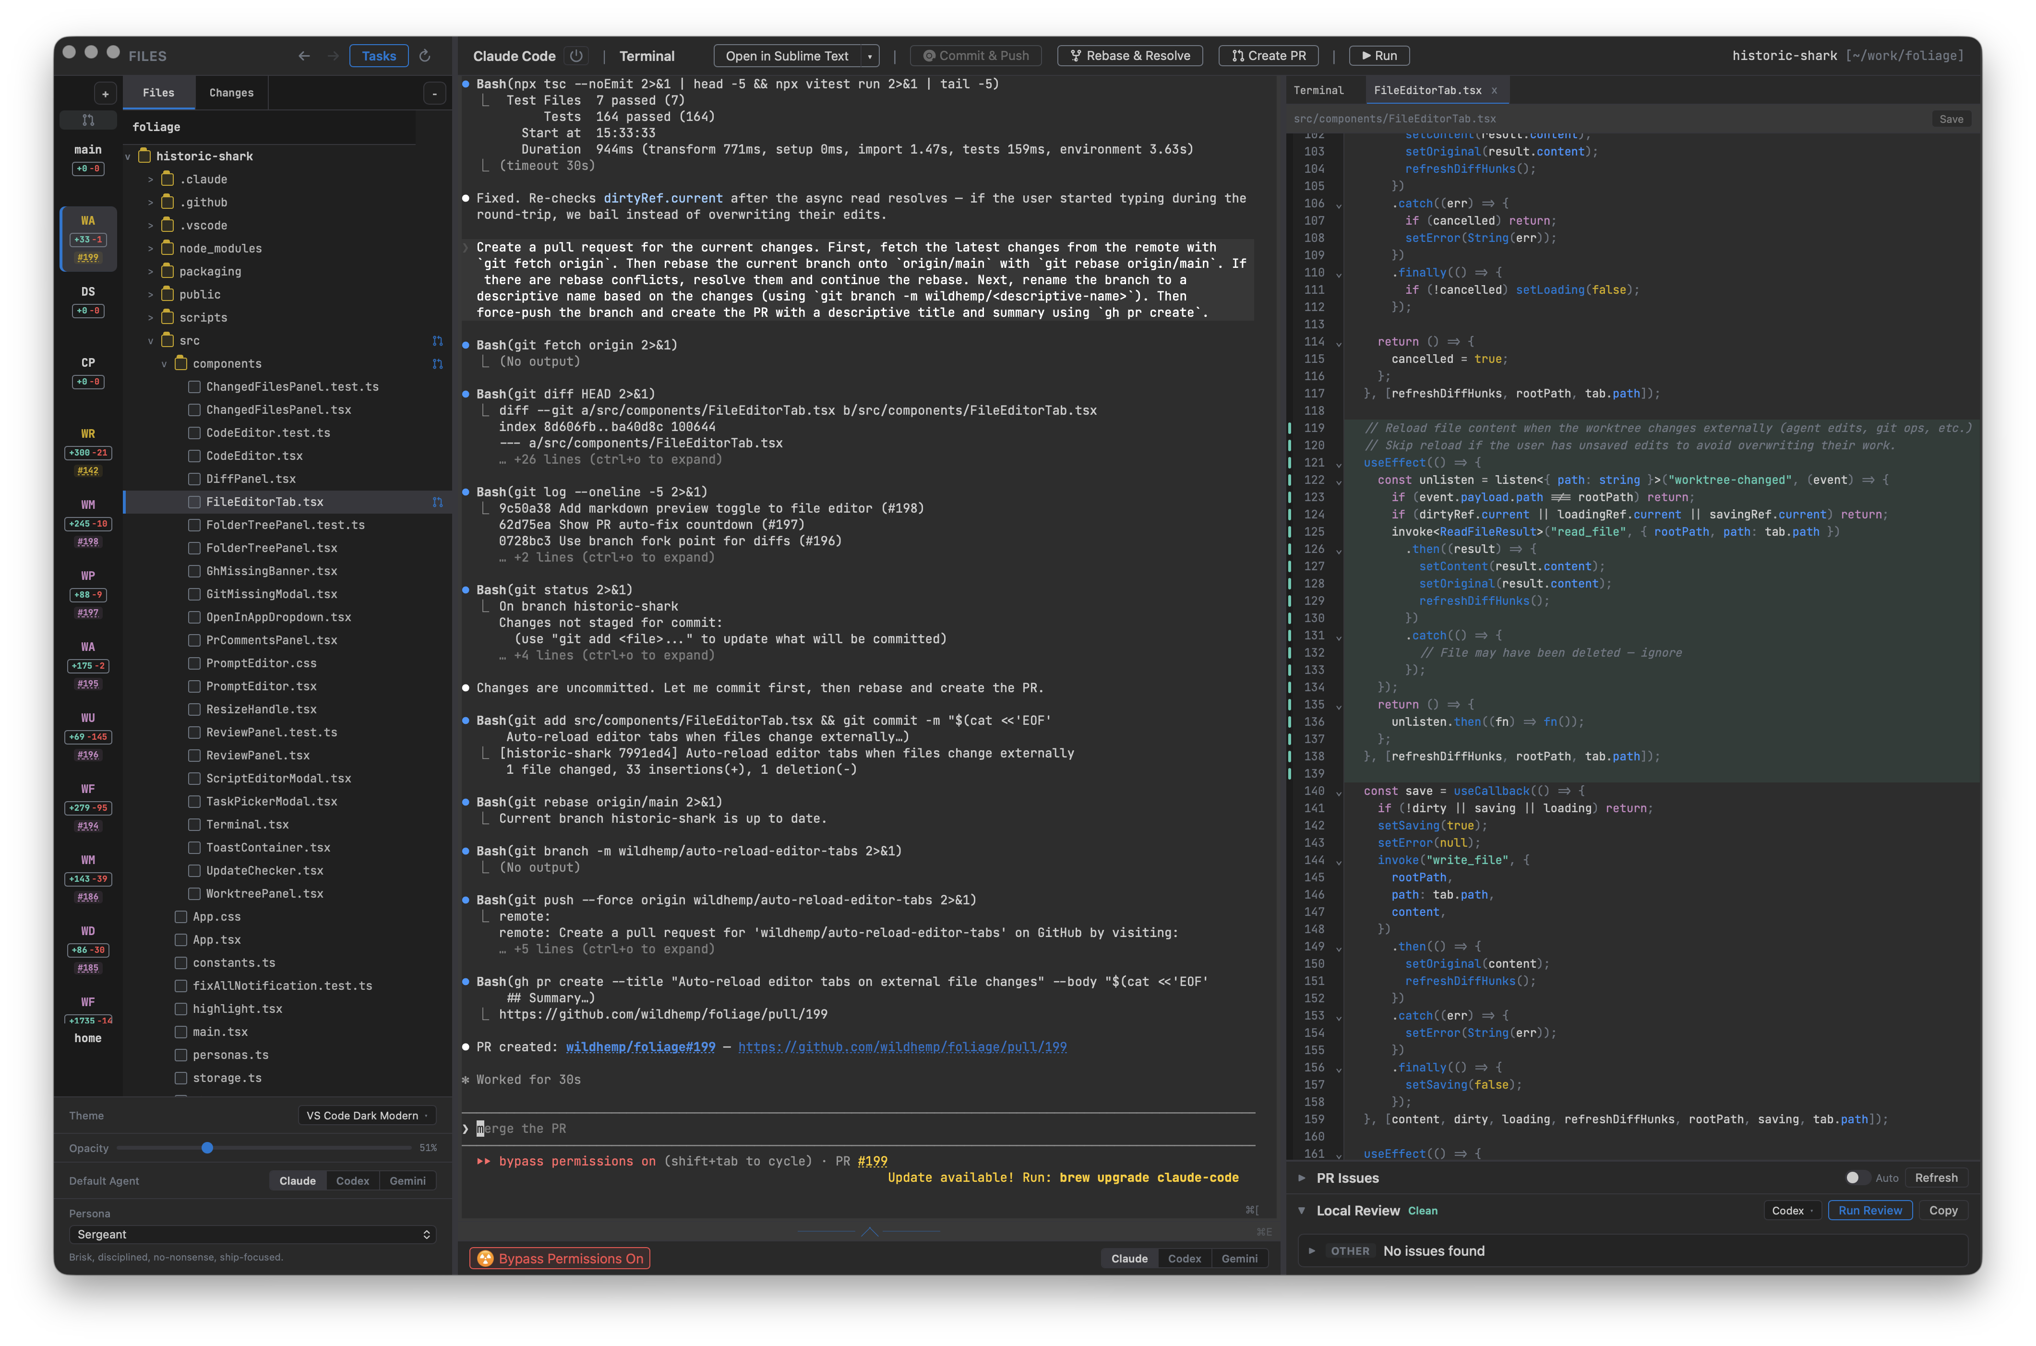2036x1346 pixels.
Task: Collapse the Local Review section
Action: [x=1301, y=1210]
